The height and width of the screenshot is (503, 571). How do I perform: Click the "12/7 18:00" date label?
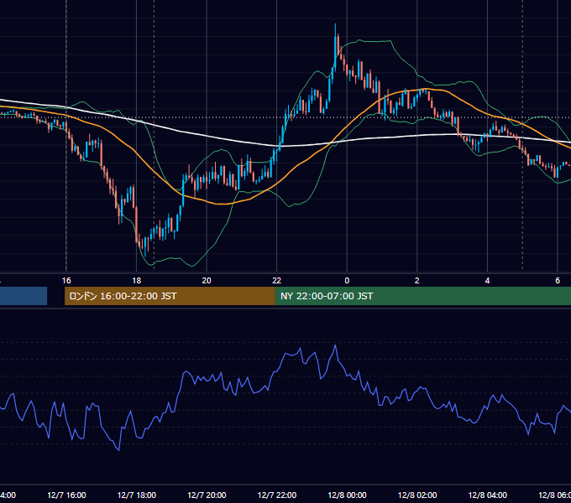click(137, 495)
